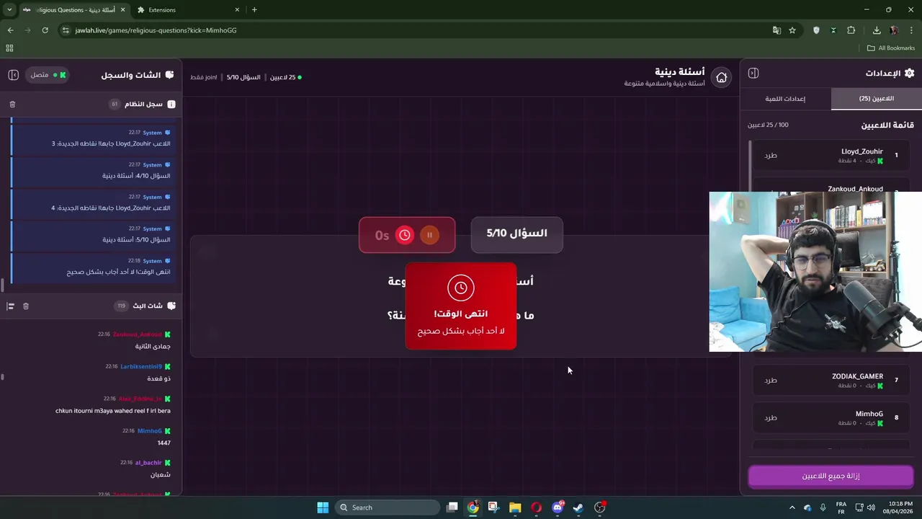Pause the question timer
The width and height of the screenshot is (922, 519).
tap(429, 235)
